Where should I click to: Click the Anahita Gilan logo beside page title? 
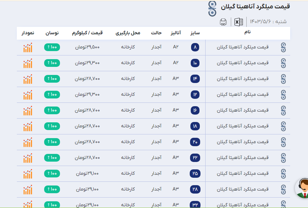212,8
